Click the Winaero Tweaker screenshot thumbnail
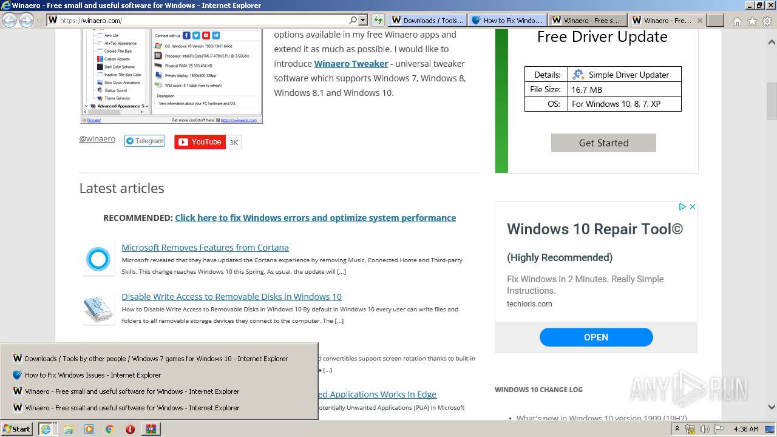The height and width of the screenshot is (437, 777). coord(172,75)
